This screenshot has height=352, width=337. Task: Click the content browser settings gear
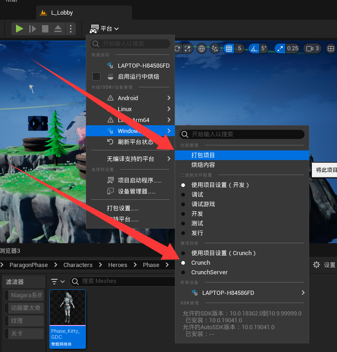pos(316,265)
